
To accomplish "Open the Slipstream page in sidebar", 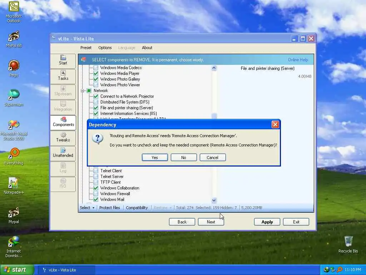I will pos(63,91).
